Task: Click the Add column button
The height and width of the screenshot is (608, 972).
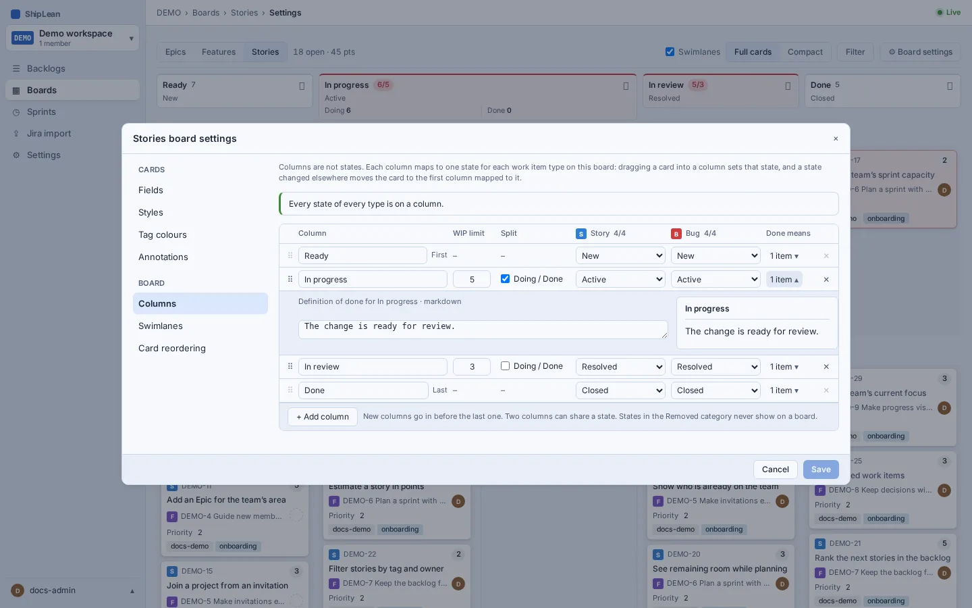Action: (323, 417)
